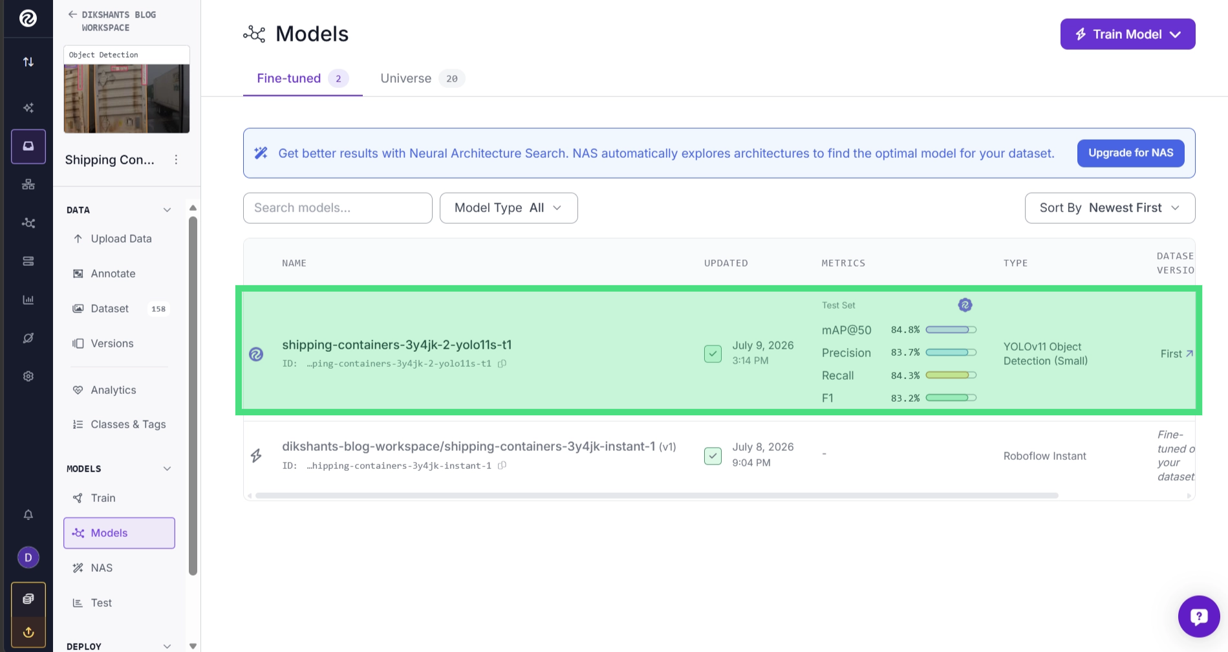Screen dimensions: 1228x652
Task: Open the Roboflow logo home icon
Action: point(28,18)
